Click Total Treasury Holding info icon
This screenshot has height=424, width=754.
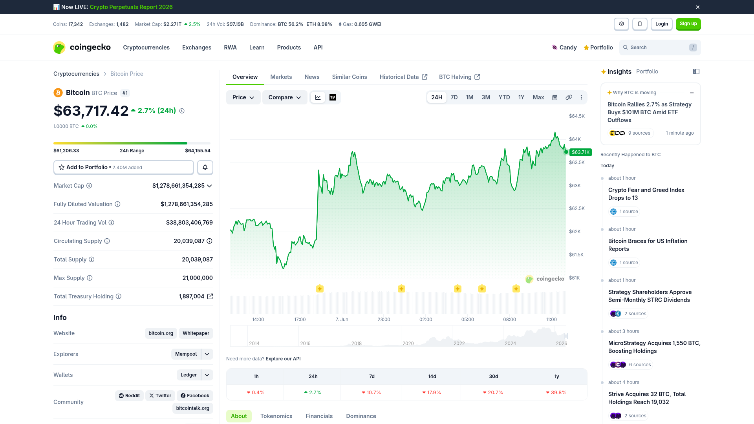coord(119,296)
